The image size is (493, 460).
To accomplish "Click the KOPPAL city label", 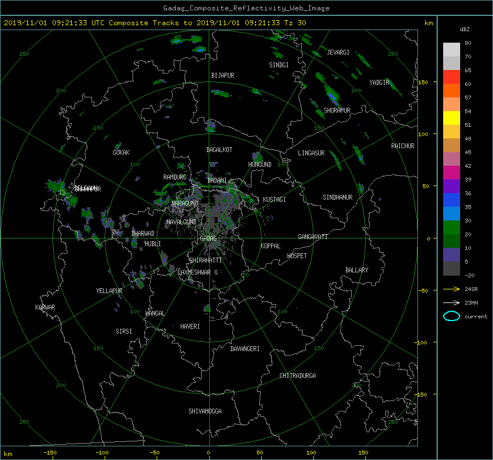I will (x=271, y=246).
